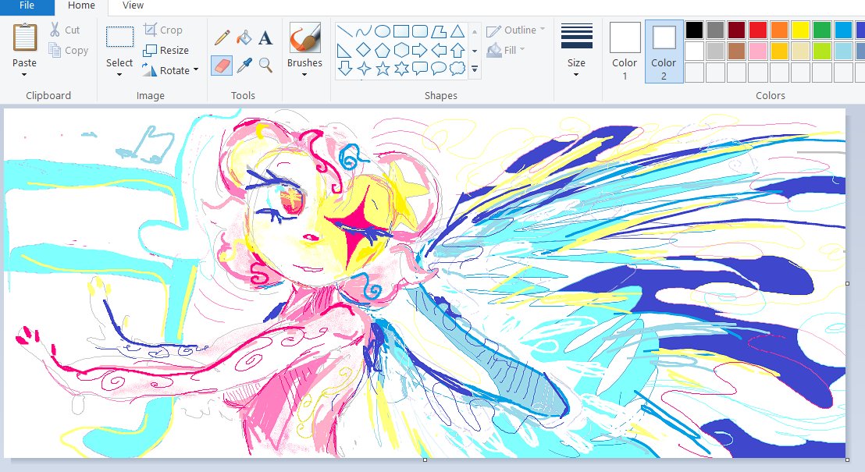
Task: Choose the Rounded rectangle shape
Action: tap(420, 31)
